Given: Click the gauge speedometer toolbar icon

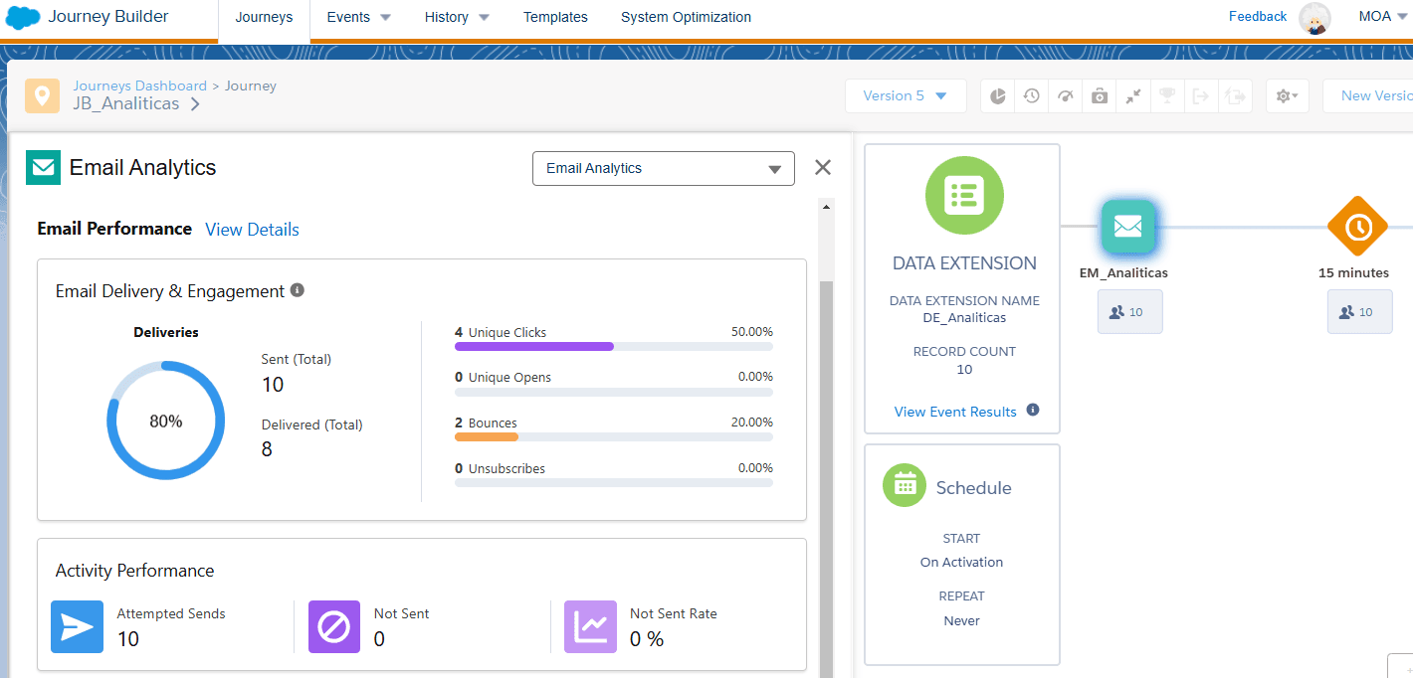Looking at the screenshot, I should coord(1066,96).
